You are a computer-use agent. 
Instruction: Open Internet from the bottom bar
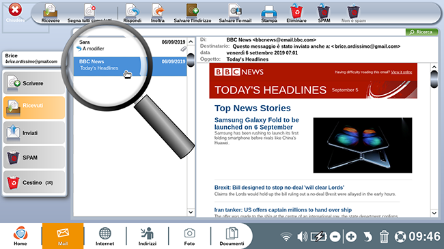point(105,236)
